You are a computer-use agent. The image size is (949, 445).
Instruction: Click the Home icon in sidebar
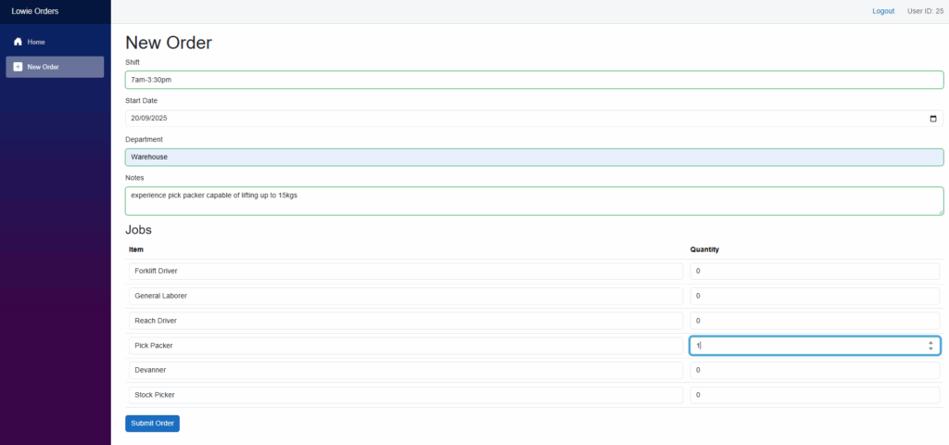click(18, 42)
